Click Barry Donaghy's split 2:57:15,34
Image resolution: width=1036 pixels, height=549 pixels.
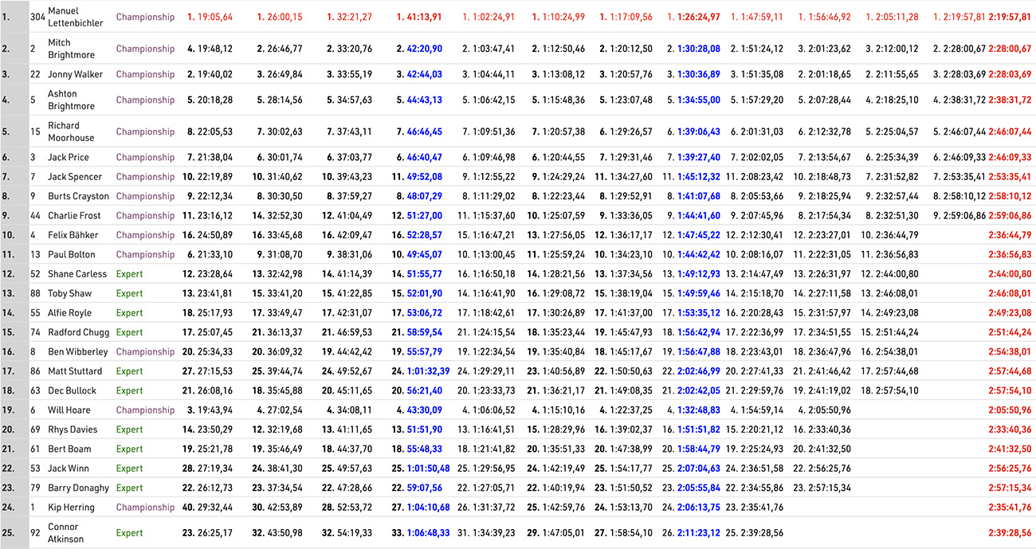(830, 488)
